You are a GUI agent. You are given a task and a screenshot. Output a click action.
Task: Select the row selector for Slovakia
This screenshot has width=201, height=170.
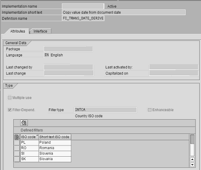point(17,159)
